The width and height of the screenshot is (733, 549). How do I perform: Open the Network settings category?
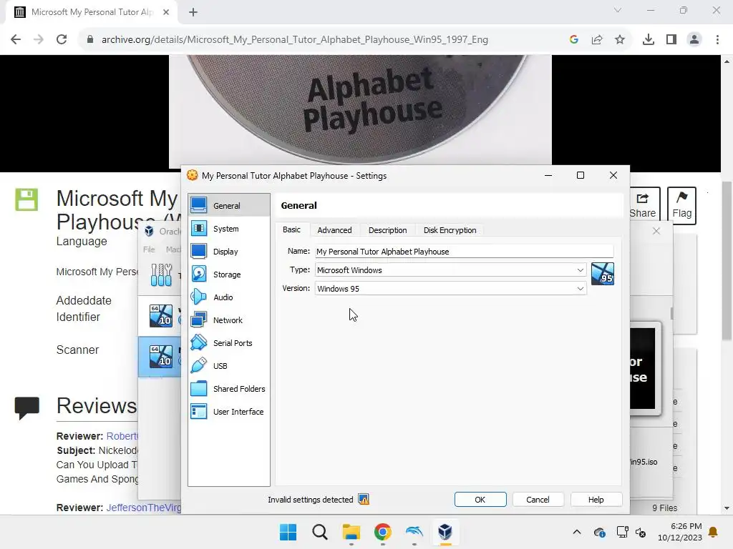228,320
